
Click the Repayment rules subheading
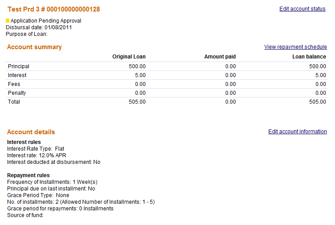tap(28, 175)
